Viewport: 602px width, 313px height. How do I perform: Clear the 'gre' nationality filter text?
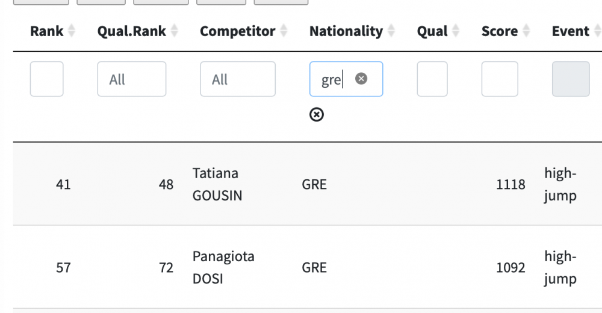361,79
